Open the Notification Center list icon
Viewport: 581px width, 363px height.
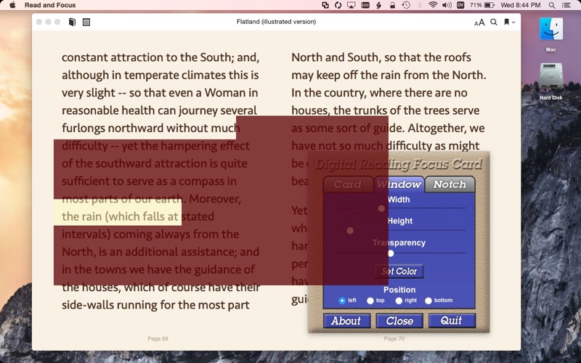pyautogui.click(x=566, y=5)
